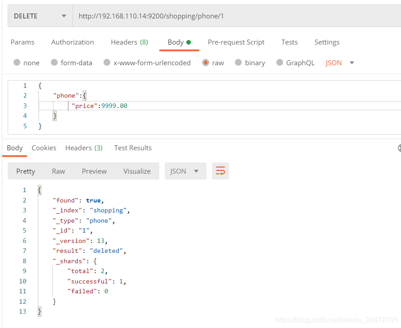Select x-www-form-urlencoded radio option
Viewport: 401px width, 328px height.
pyautogui.click(x=107, y=63)
